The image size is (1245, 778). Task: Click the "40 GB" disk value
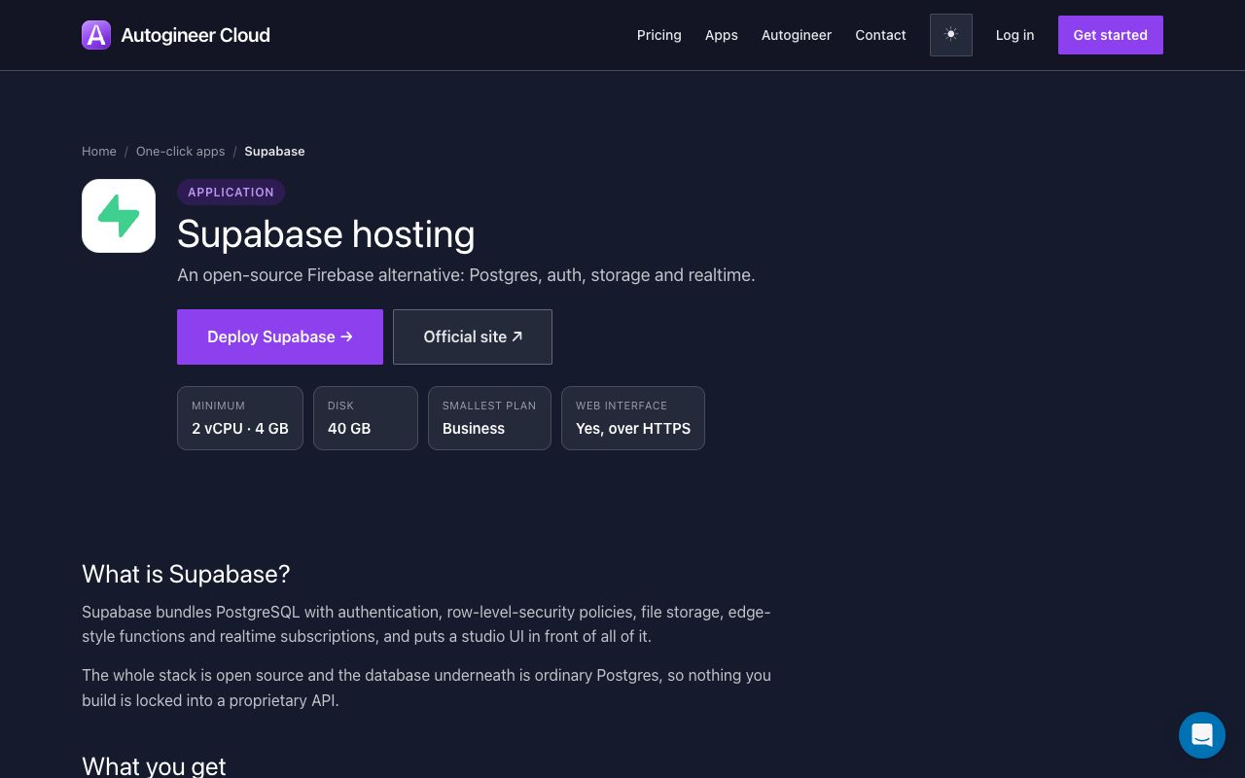click(349, 429)
